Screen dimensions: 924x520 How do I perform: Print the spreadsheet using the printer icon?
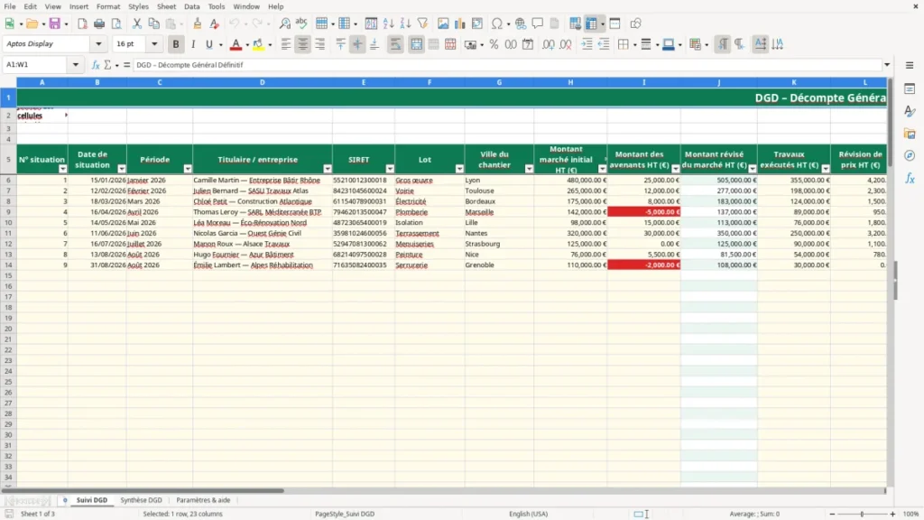coord(99,23)
